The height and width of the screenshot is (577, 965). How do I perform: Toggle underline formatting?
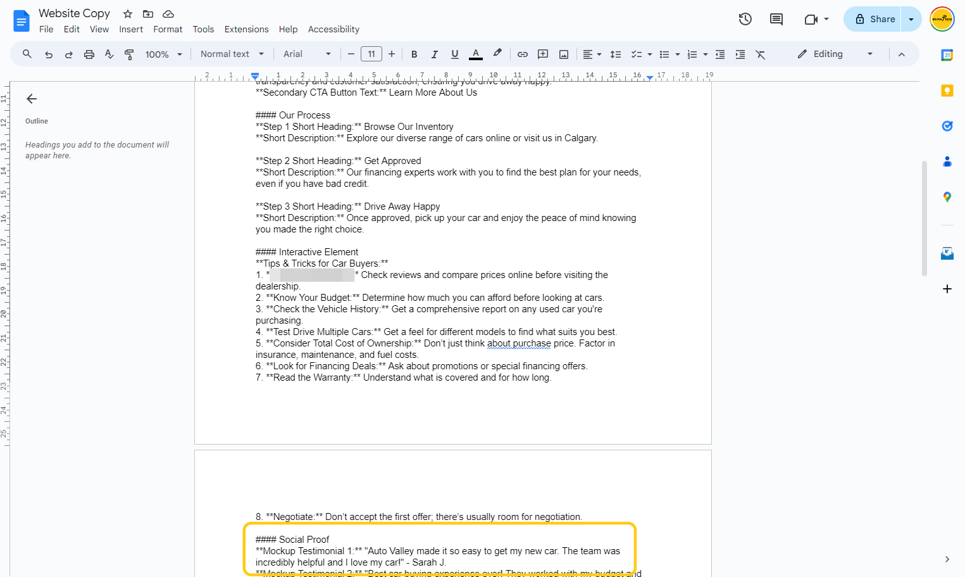click(x=455, y=54)
